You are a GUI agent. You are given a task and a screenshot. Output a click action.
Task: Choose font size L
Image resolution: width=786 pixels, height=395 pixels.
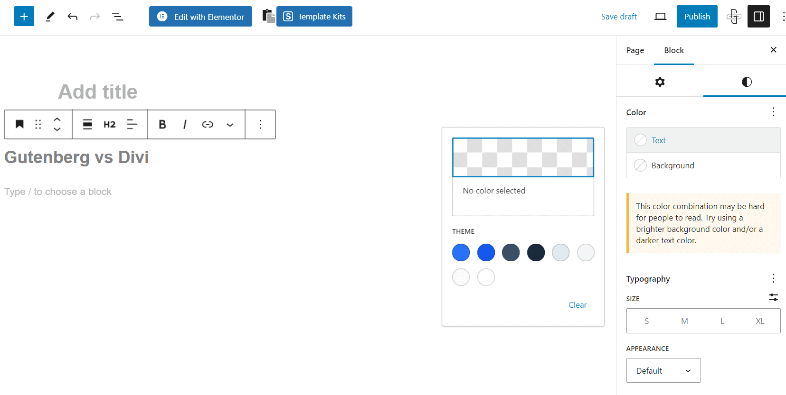pyautogui.click(x=722, y=321)
